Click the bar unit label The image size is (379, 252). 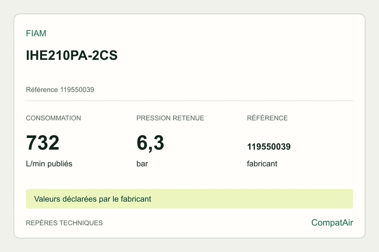point(142,164)
